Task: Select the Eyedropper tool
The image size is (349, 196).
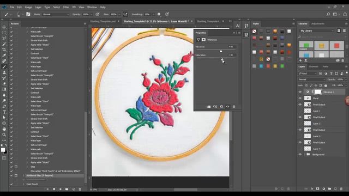Action: click(x=4, y=56)
